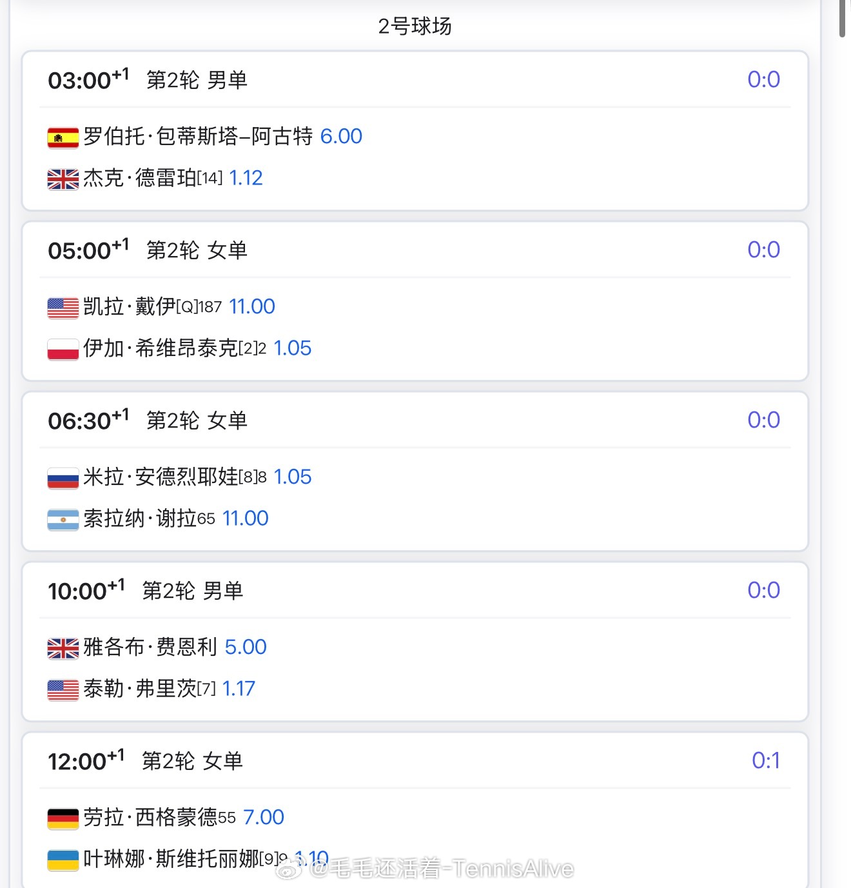This screenshot has width=851, height=888.
Task: Click the vertical scrollbar thumb
Action: click(843, 18)
